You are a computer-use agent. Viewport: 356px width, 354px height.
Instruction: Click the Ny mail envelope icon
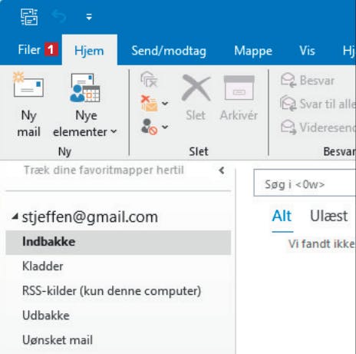(28, 85)
